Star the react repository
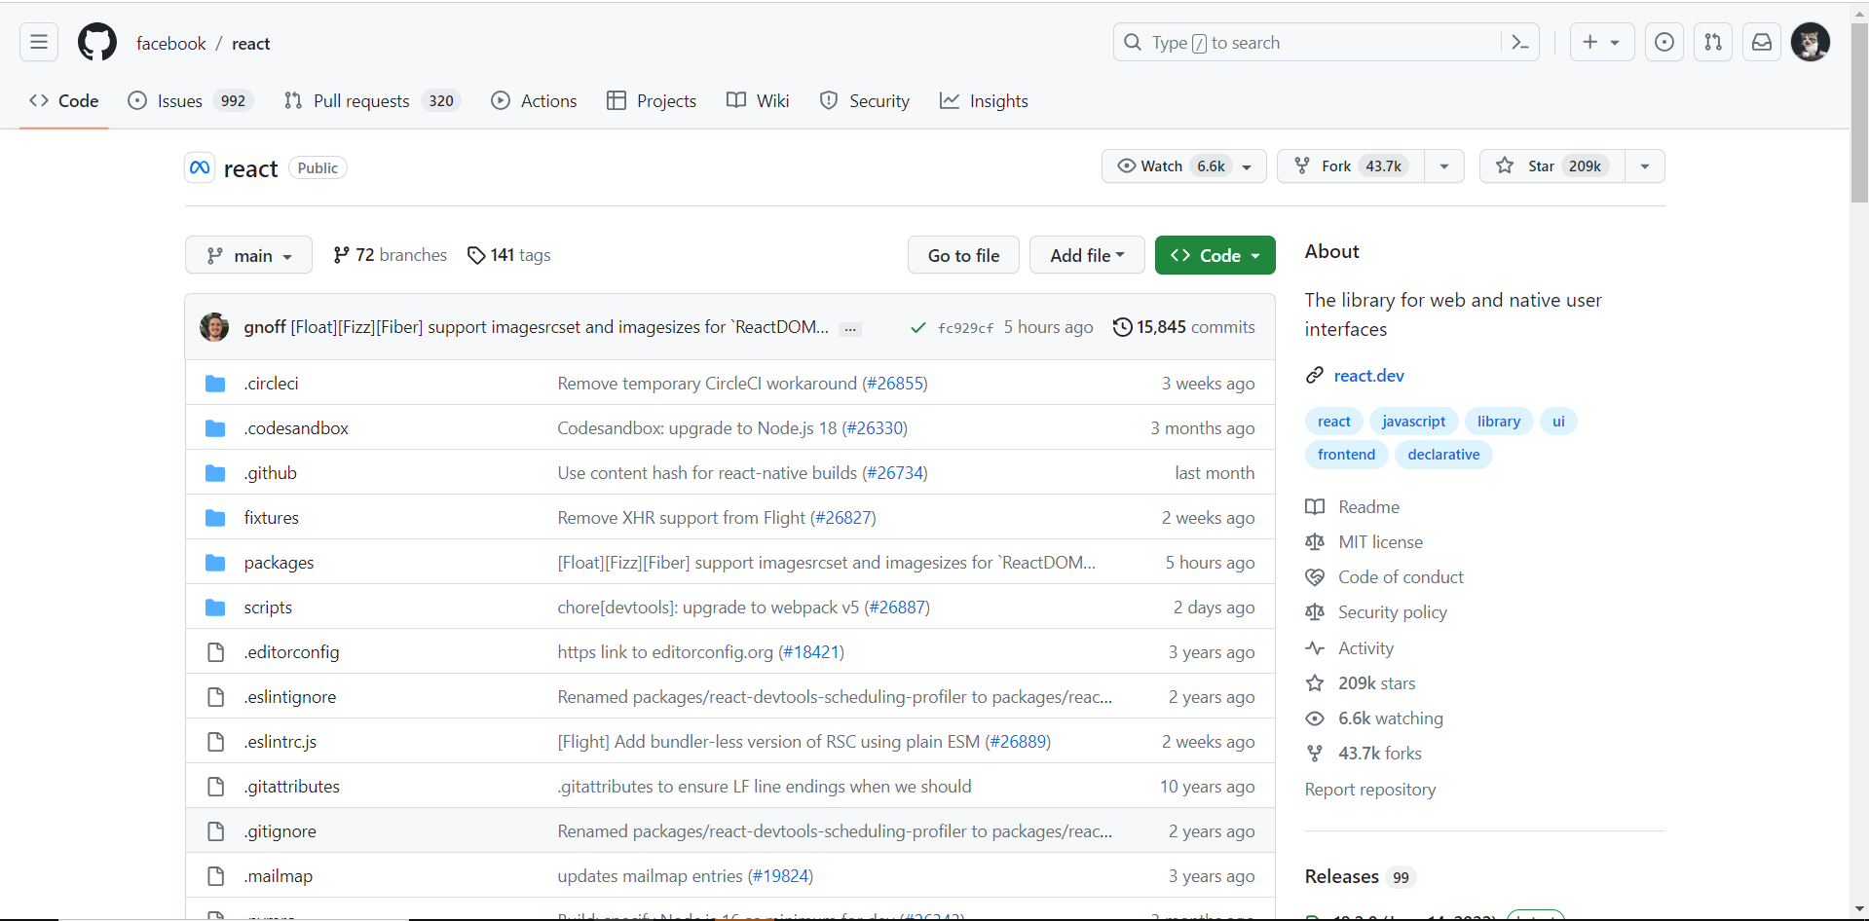1869x921 pixels. (x=1552, y=166)
